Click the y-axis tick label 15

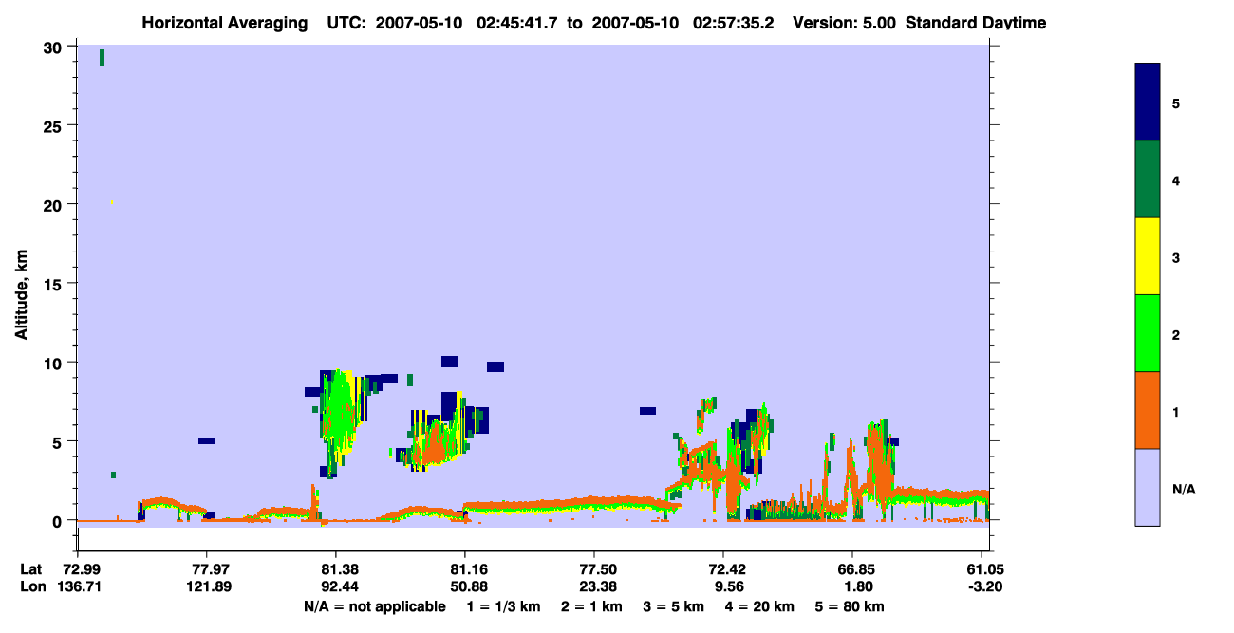[x=55, y=284]
